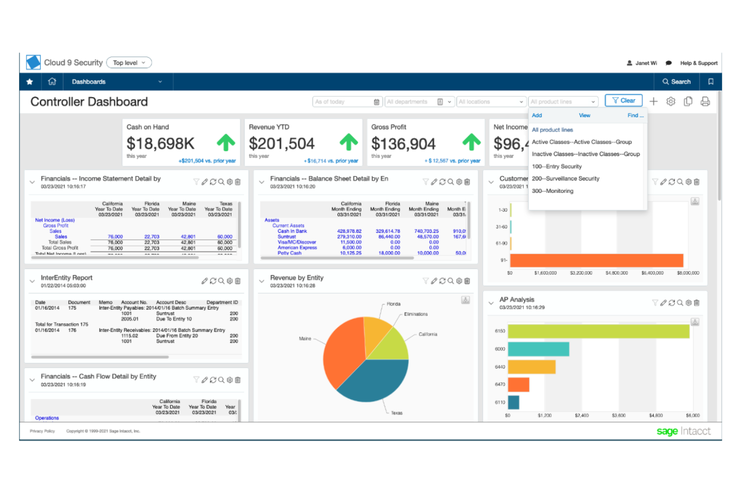Screen dimensions: 741x494
Task: Open gear settings of Cash Flow Detail panel
Action: pos(229,380)
